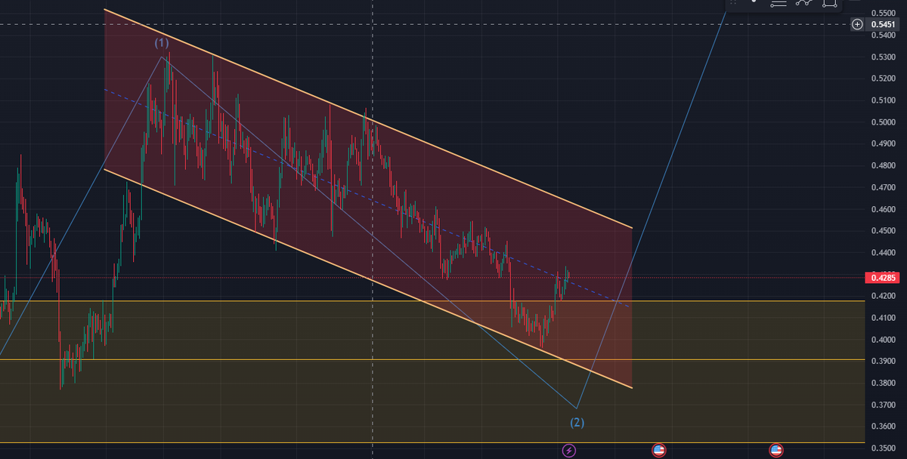
Task: Click the red 0.4285 current price label
Action: point(884,278)
